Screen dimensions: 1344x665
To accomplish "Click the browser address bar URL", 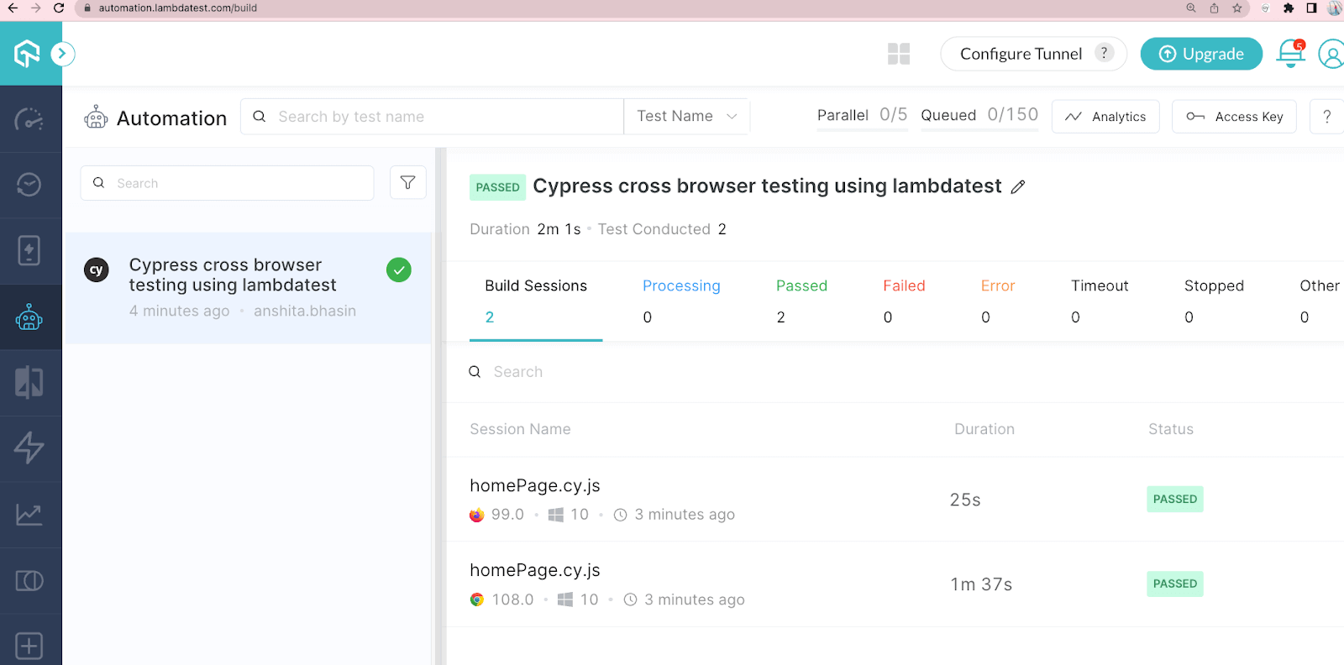I will pos(178,8).
